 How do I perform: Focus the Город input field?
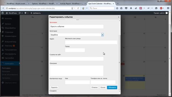(75, 50)
